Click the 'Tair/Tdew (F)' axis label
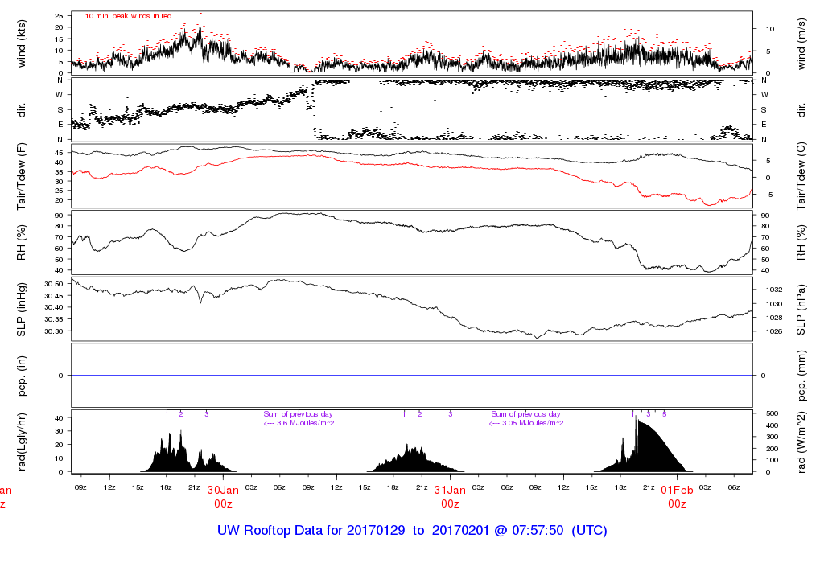The image size is (824, 563). pyautogui.click(x=22, y=176)
